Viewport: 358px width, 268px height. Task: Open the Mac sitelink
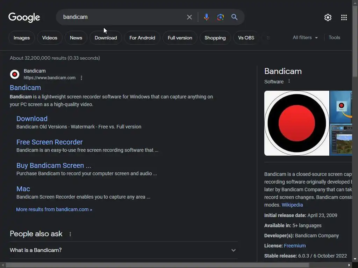(23, 189)
